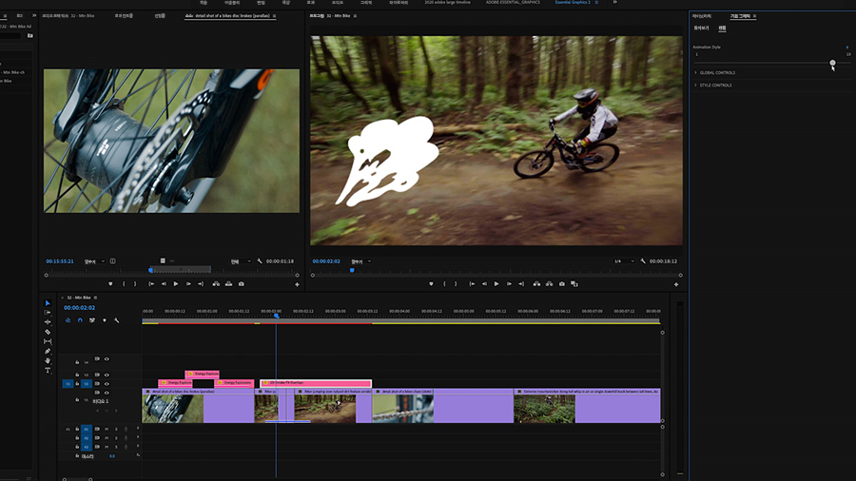Open Program monitor button editor plus
Viewport: 856px width, 481px height.
pyautogui.click(x=676, y=284)
